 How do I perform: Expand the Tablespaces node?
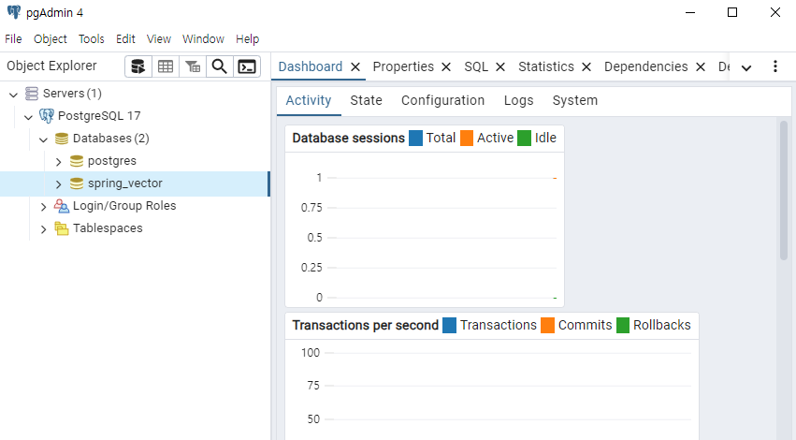(44, 229)
